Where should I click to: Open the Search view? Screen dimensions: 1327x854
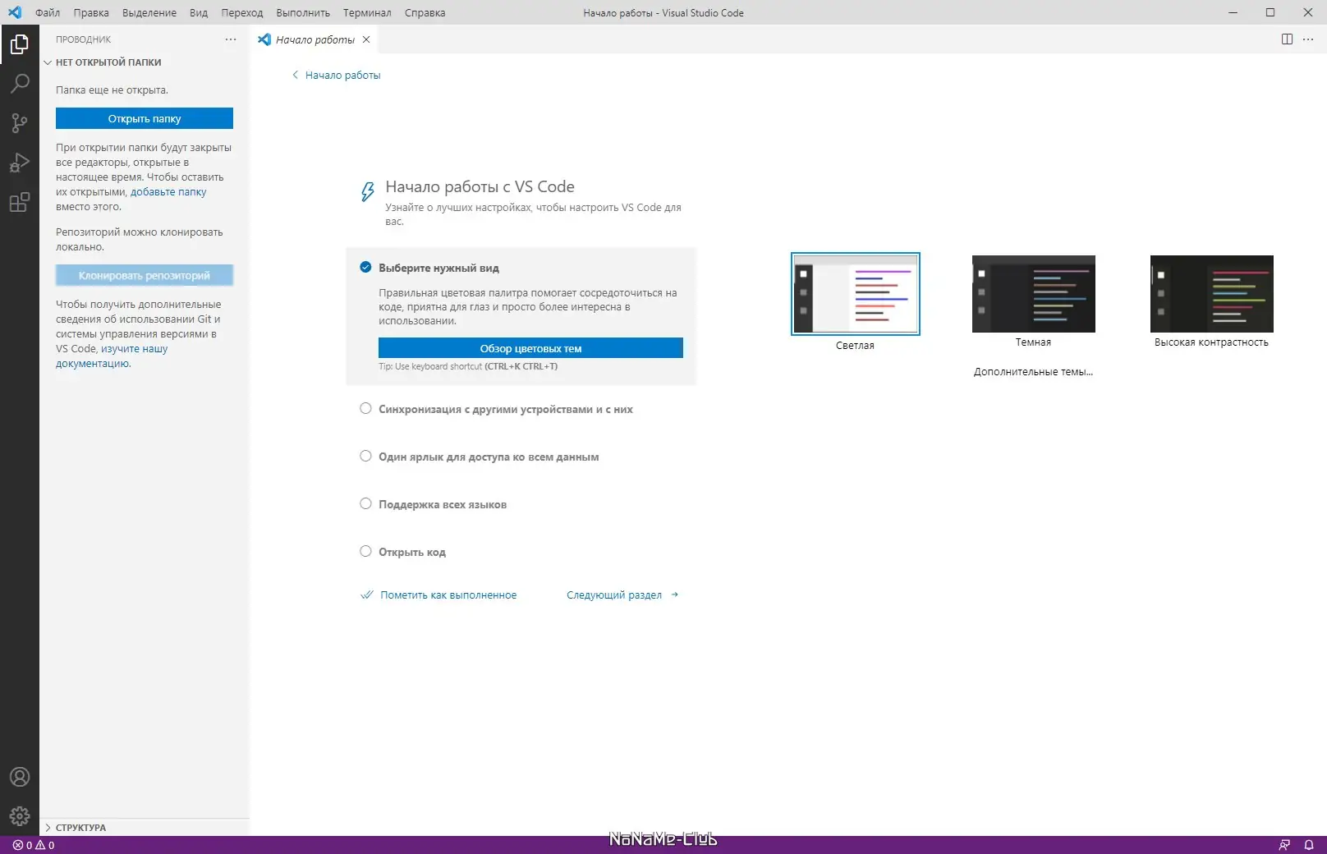click(20, 84)
